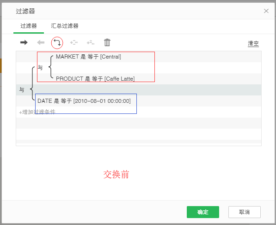Click the left arrow outdent icon

[41, 42]
